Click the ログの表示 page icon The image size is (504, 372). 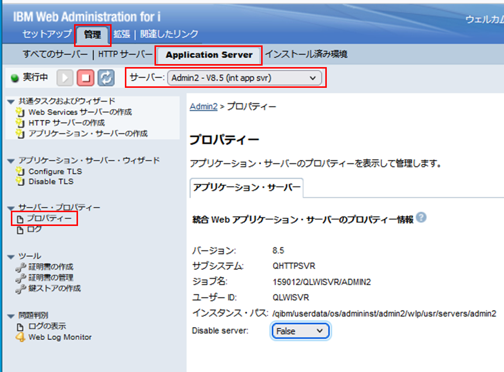click(20, 327)
